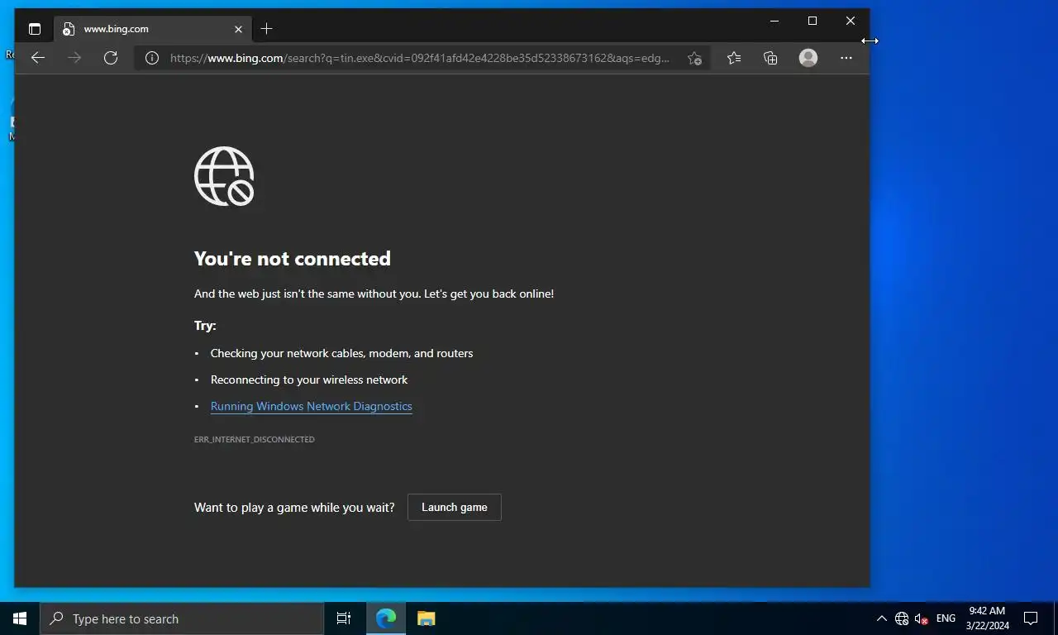Close the www.bing.com tab
This screenshot has width=1058, height=635.
[x=238, y=29]
